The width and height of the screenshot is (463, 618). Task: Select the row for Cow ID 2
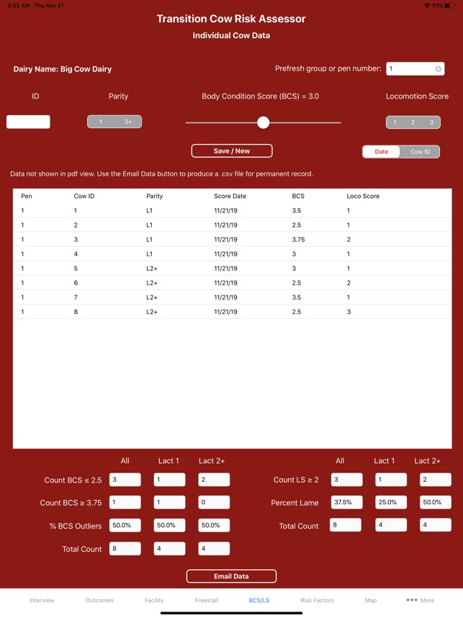(x=233, y=225)
